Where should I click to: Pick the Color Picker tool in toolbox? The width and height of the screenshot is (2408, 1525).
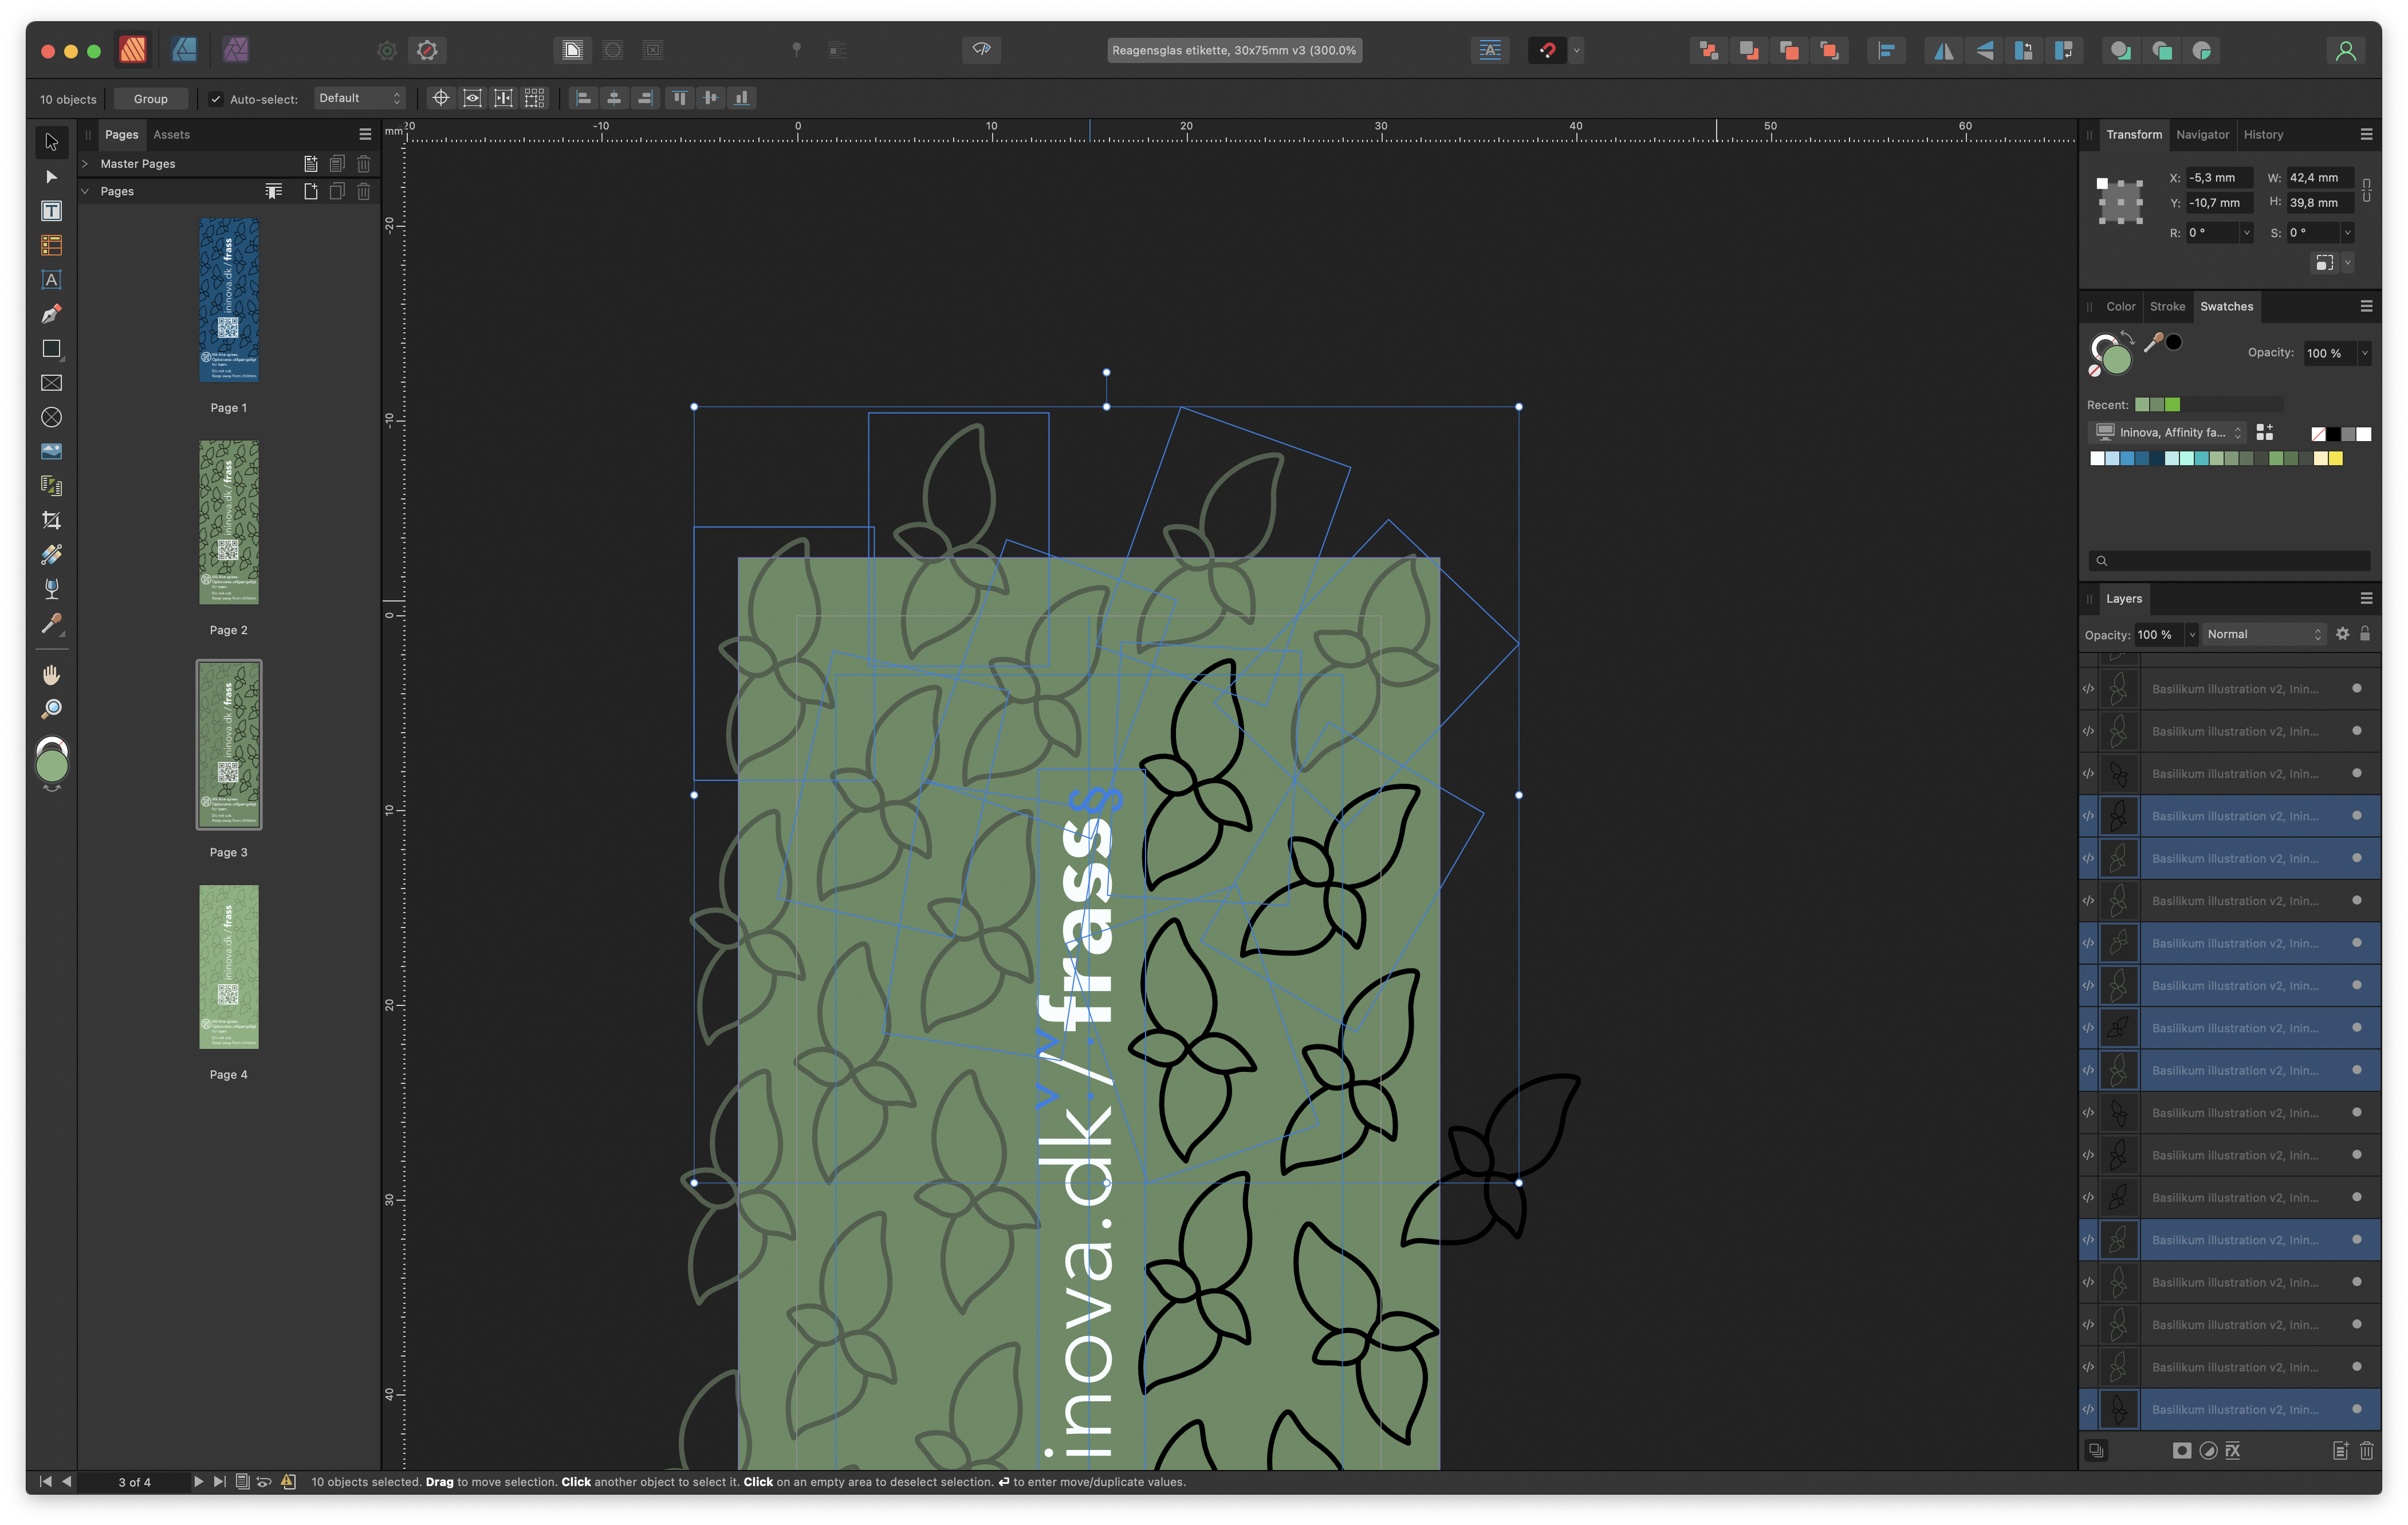[x=51, y=624]
